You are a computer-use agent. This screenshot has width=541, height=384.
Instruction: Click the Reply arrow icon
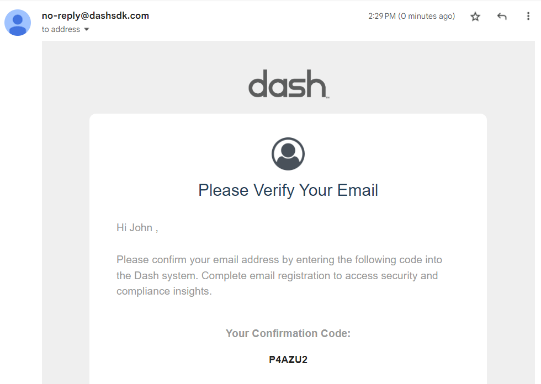(x=502, y=17)
